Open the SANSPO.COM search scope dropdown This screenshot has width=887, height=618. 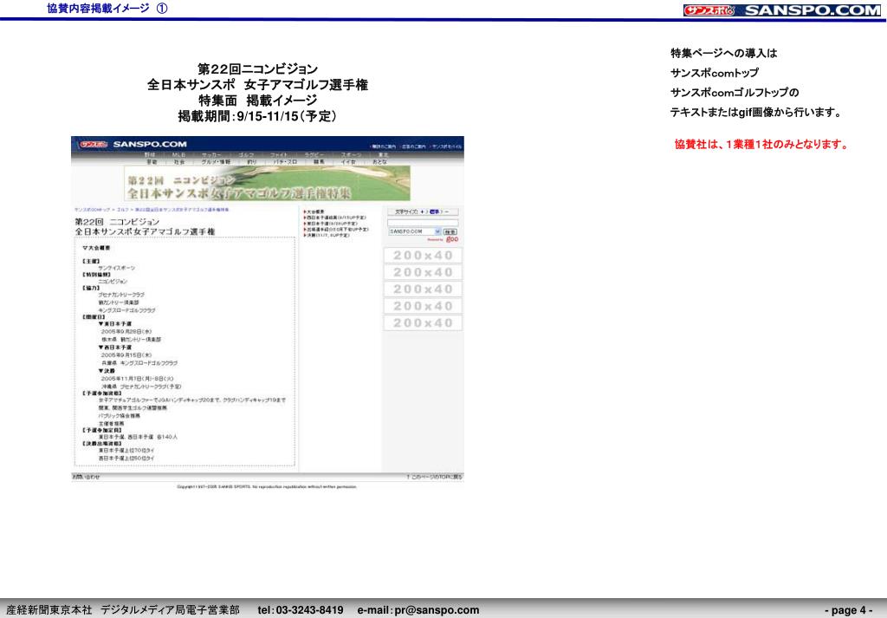tap(415, 231)
